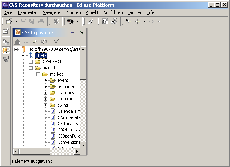This screenshot has width=230, height=167.
Task: Open the Back history dropdown arrow
Action: pos(145,22)
